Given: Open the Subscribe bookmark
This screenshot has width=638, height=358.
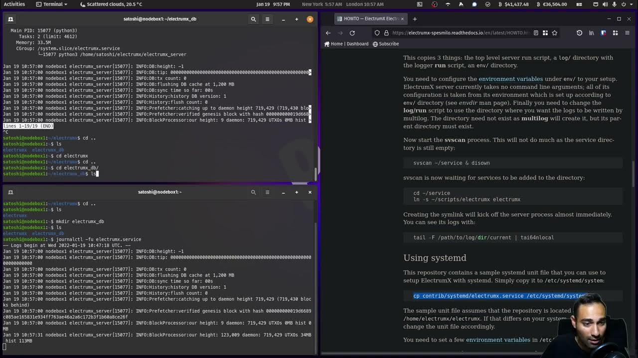Looking at the screenshot, I should click(386, 44).
